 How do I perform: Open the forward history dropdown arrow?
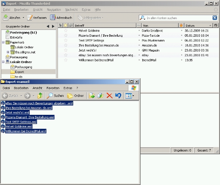click(34, 96)
